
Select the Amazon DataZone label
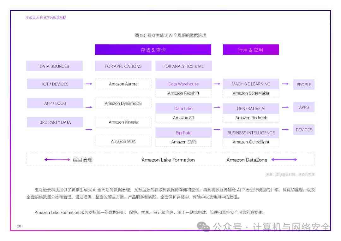(x=247, y=160)
